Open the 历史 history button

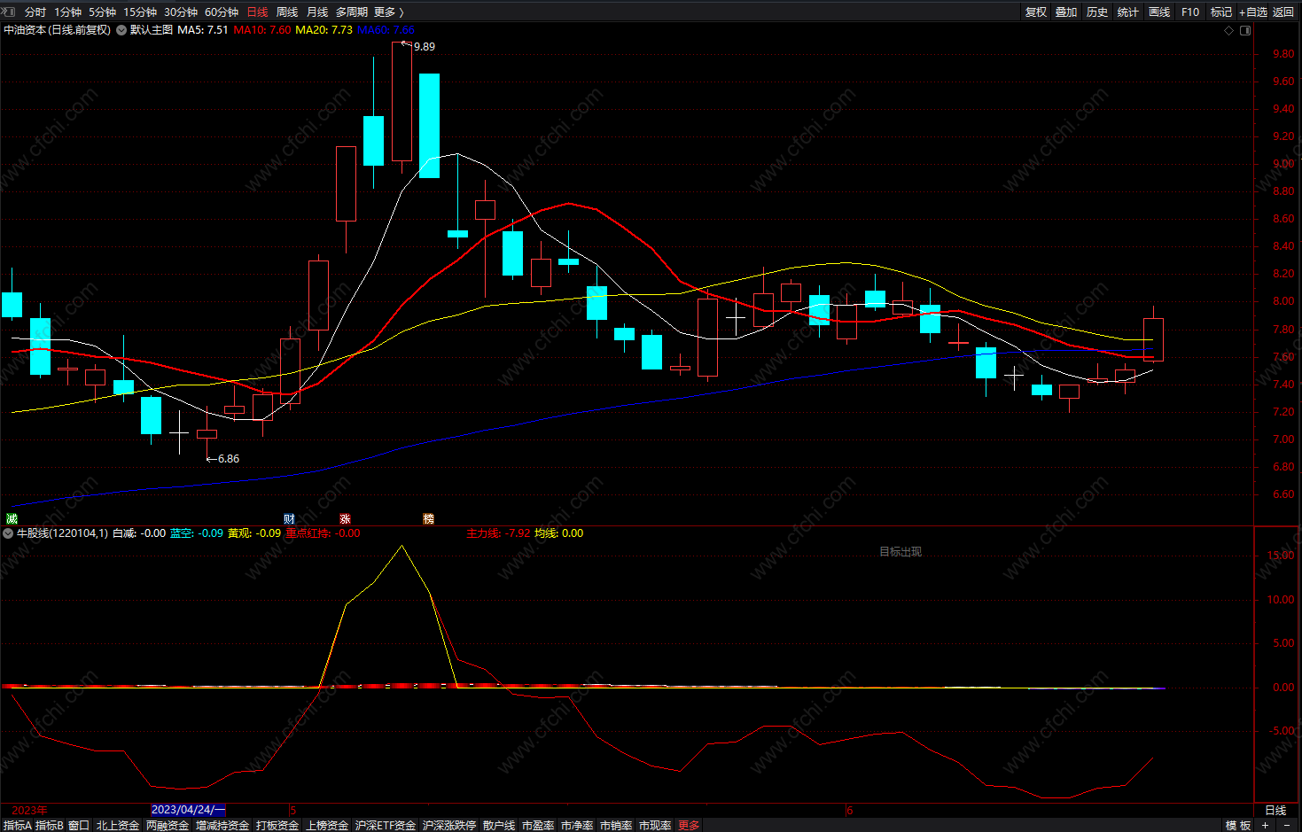[x=1097, y=12]
